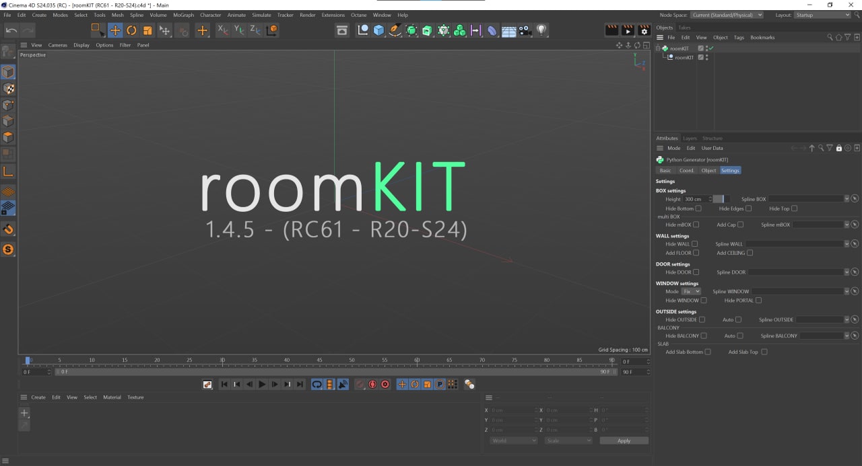The width and height of the screenshot is (862, 466).
Task: Enable the Hide Top checkbox
Action: click(x=795, y=208)
